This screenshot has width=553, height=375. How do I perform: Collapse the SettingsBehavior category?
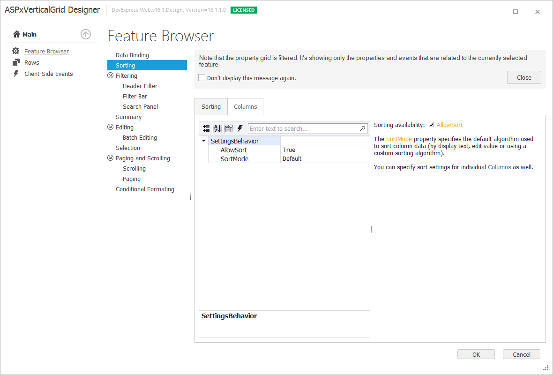(x=204, y=141)
